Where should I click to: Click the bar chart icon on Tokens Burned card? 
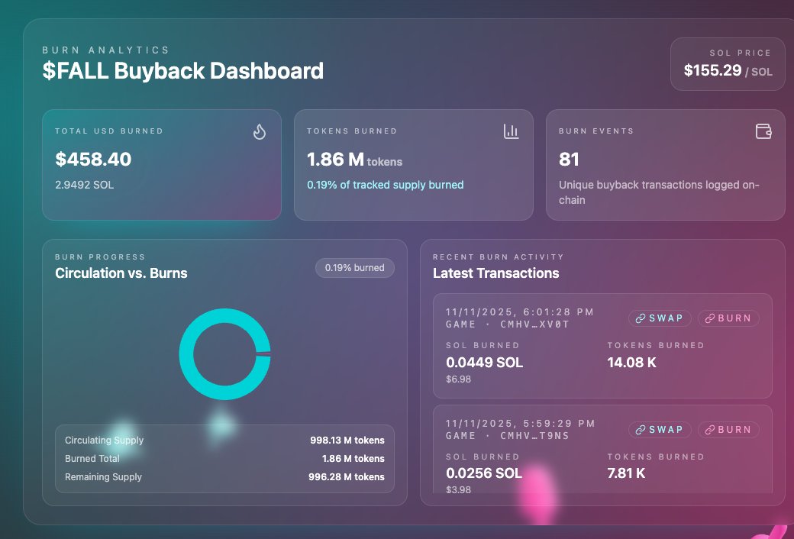pos(511,131)
